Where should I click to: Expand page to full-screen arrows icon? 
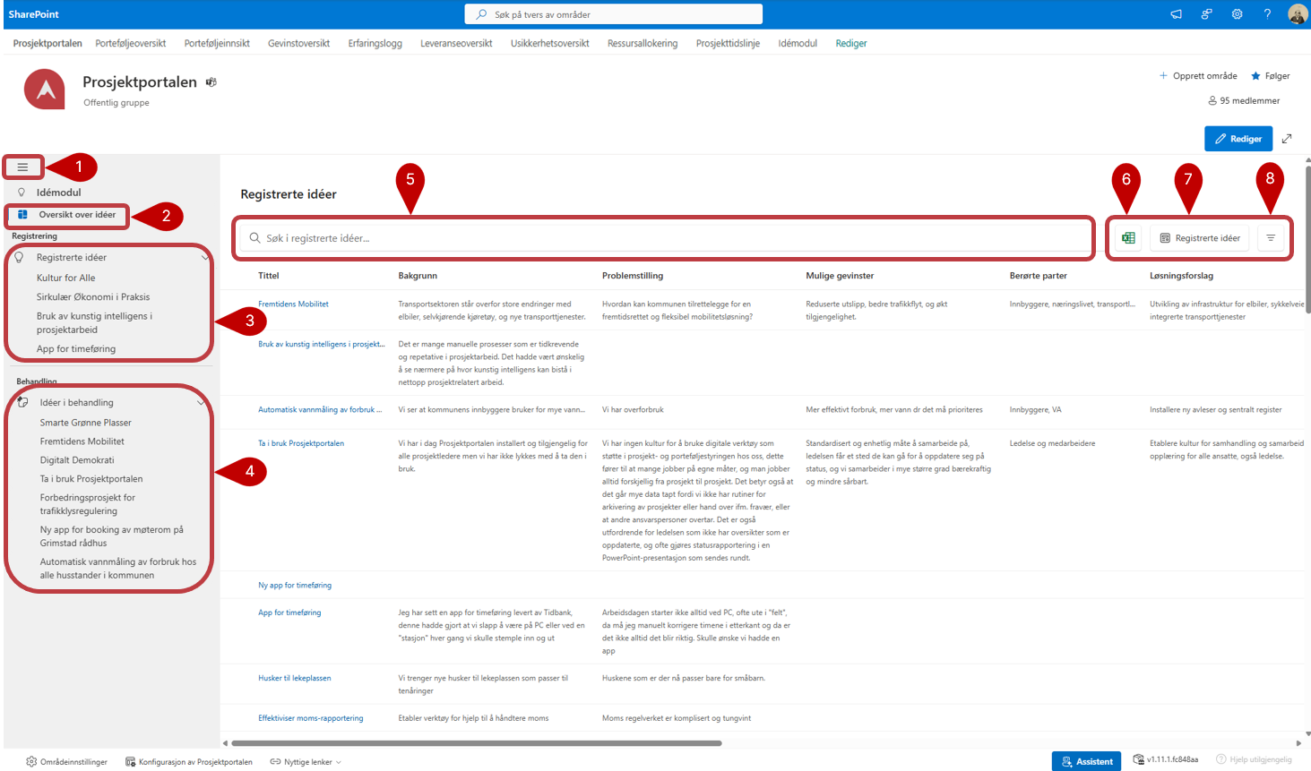(x=1287, y=139)
